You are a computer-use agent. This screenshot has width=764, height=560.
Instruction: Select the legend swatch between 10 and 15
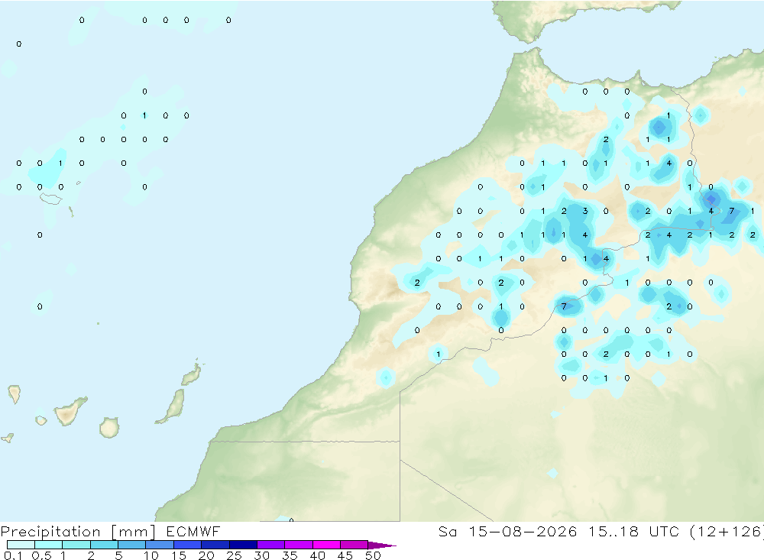[x=160, y=545]
